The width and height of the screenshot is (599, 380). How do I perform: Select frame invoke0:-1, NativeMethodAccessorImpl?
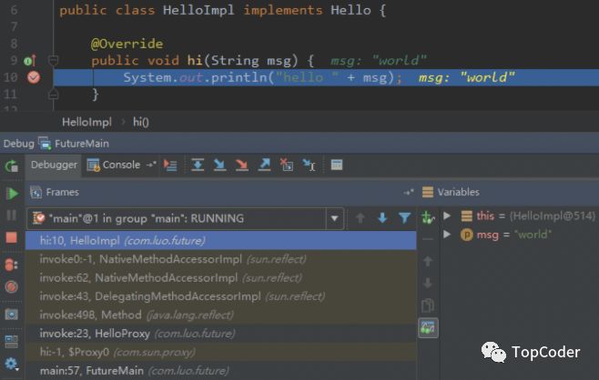[221, 259]
